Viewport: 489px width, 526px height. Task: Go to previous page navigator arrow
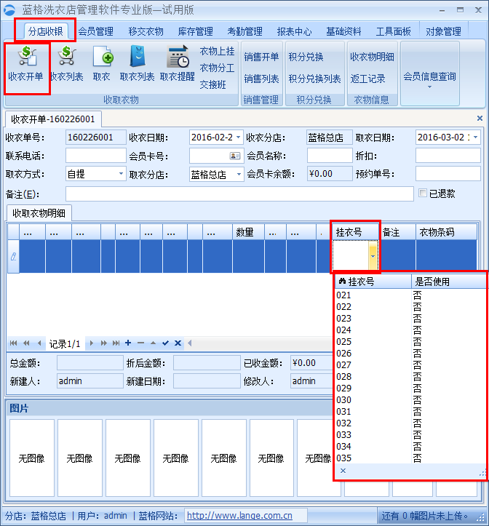click(x=26, y=343)
